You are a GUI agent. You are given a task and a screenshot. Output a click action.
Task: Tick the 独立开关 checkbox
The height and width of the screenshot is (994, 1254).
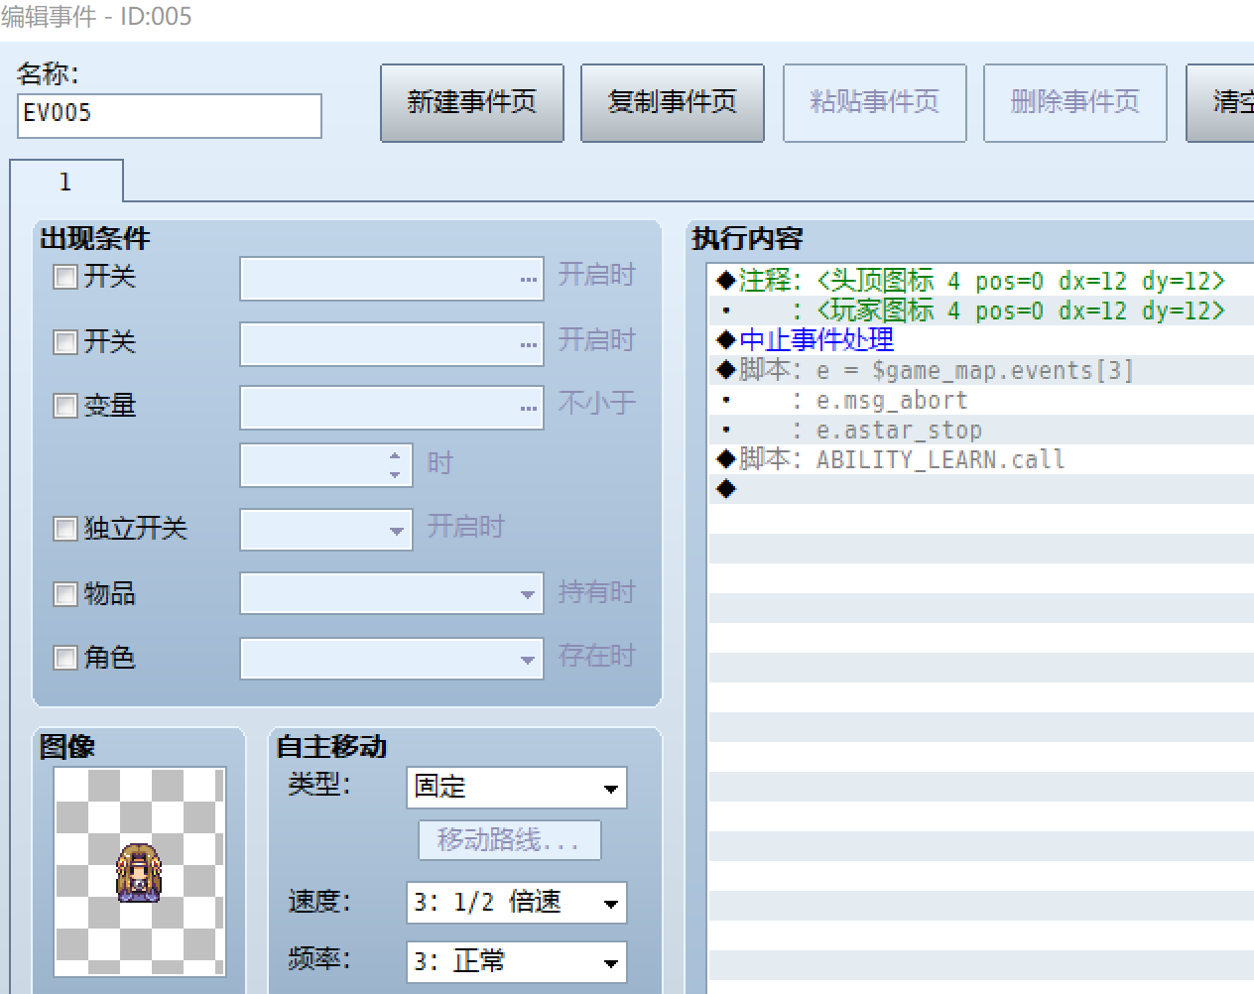pyautogui.click(x=65, y=529)
